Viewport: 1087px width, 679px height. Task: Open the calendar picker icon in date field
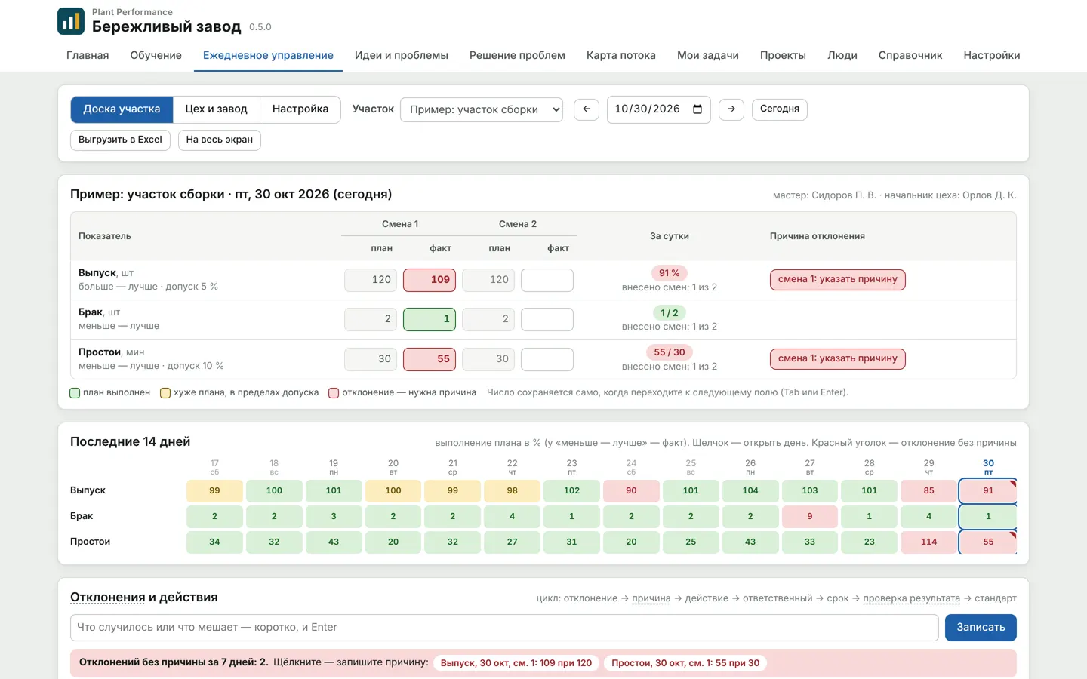697,109
